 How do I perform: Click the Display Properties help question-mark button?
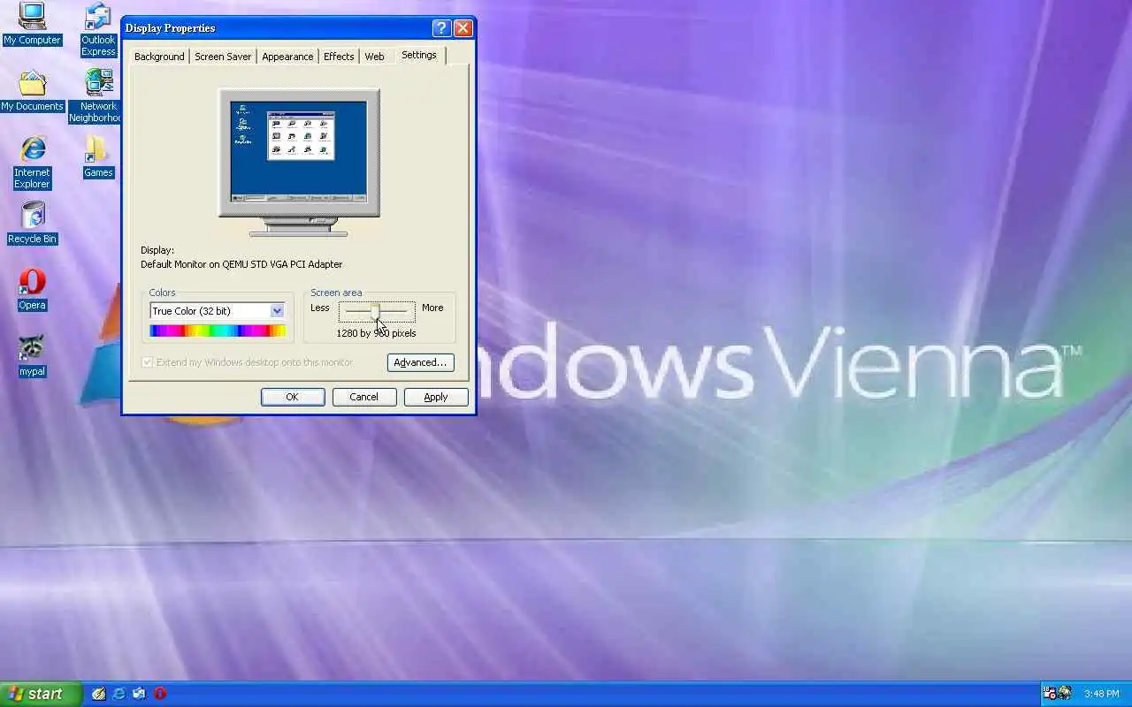click(443, 28)
